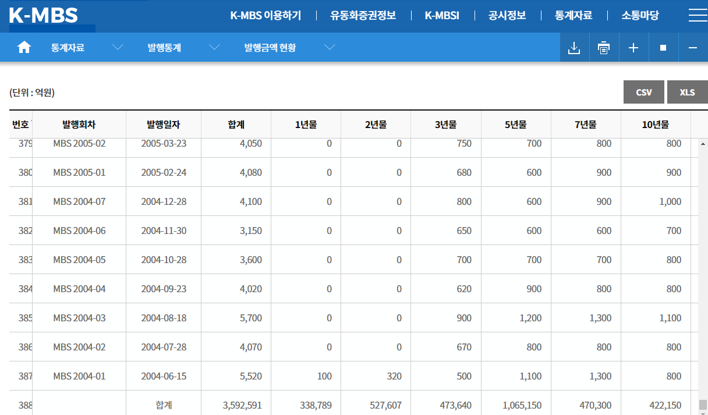The image size is (708, 415).
Task: Click the 1년물 total 338,789
Action: click(316, 405)
